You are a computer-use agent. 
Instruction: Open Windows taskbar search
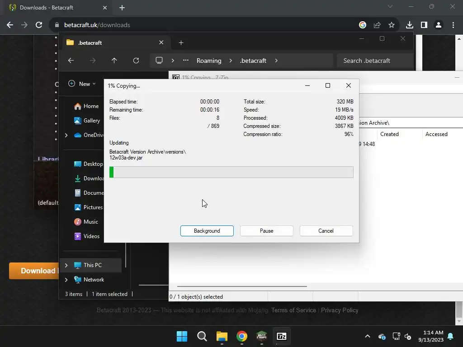202,336
